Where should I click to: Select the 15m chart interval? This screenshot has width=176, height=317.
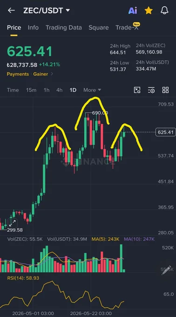31,90
